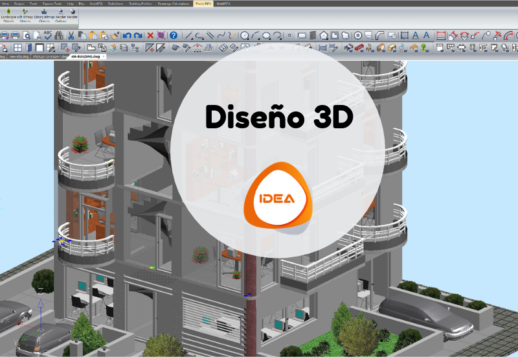Click the blue Door tool icon
Screen dimensions: 518x357
point(28,48)
